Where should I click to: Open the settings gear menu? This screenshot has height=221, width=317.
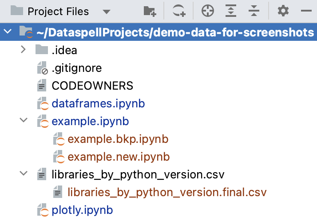point(283,11)
